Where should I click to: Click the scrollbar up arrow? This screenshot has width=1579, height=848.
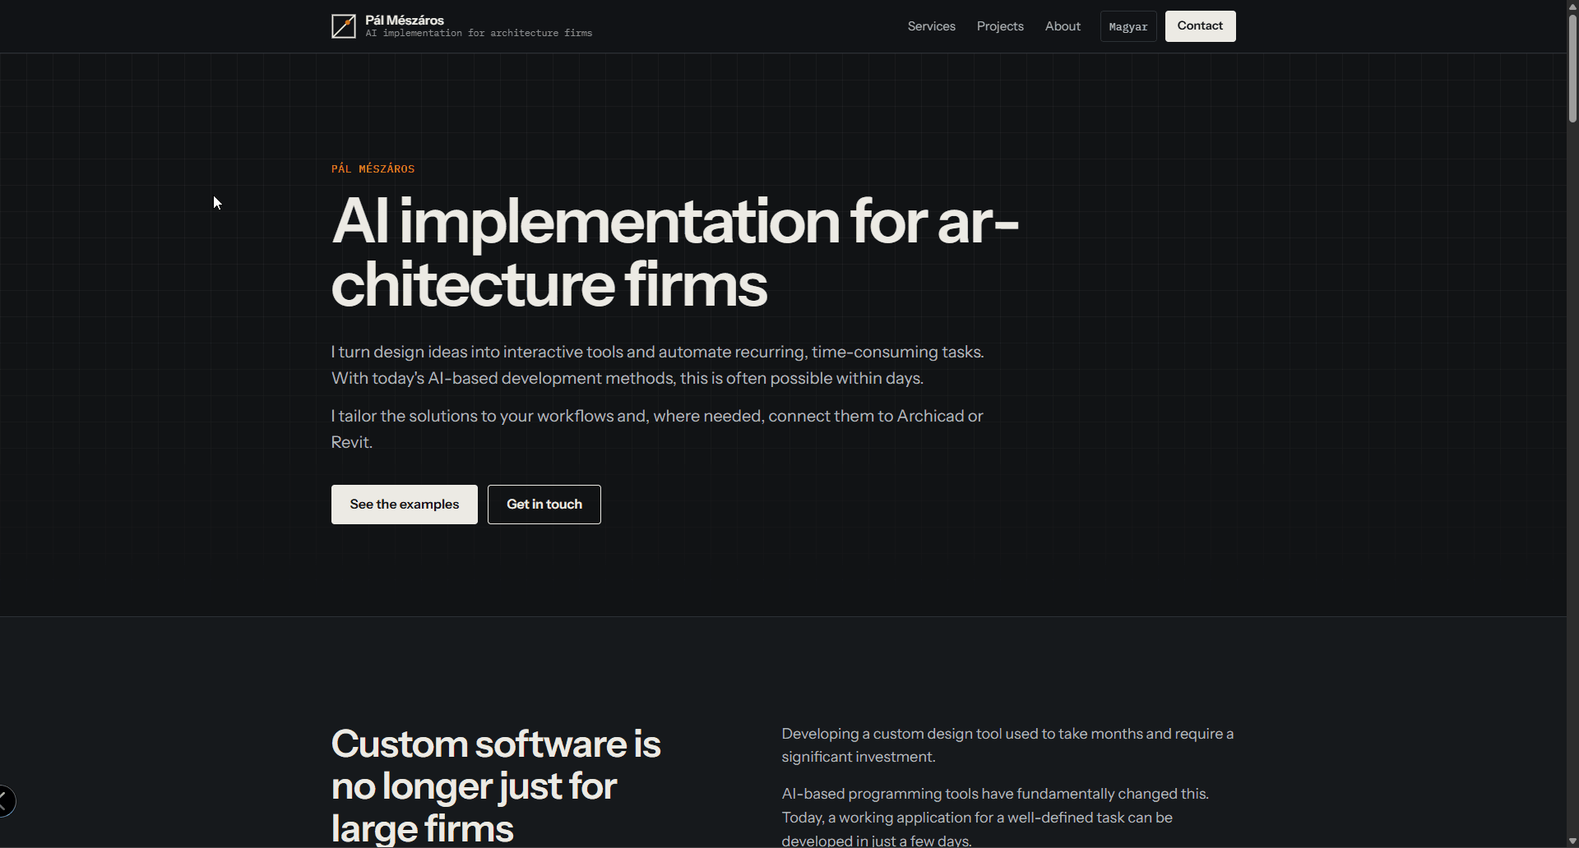[x=1572, y=6]
